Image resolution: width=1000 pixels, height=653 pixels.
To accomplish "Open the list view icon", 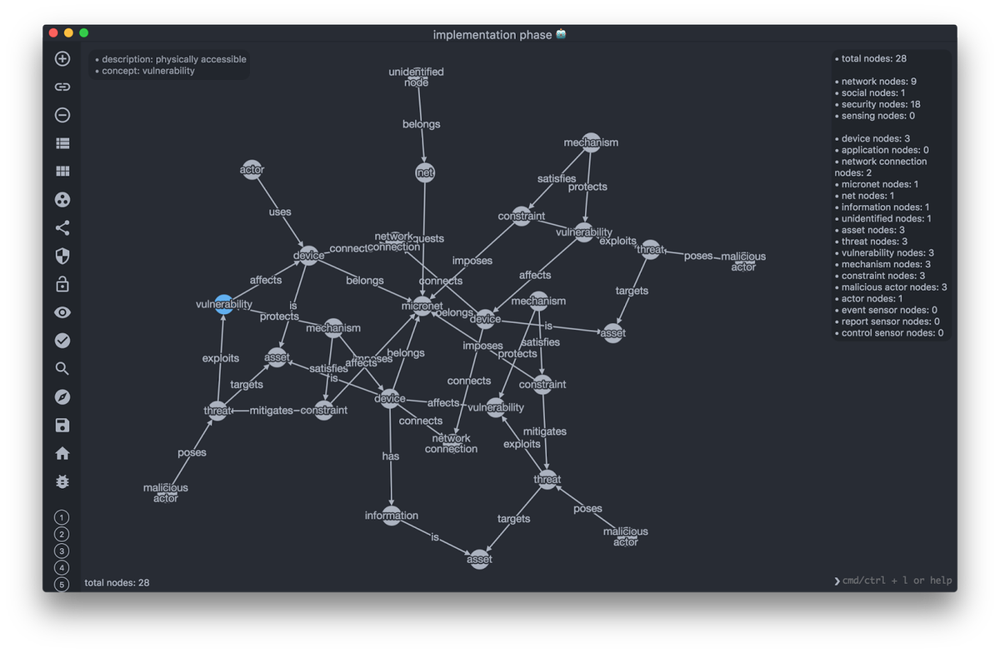I will tap(62, 143).
